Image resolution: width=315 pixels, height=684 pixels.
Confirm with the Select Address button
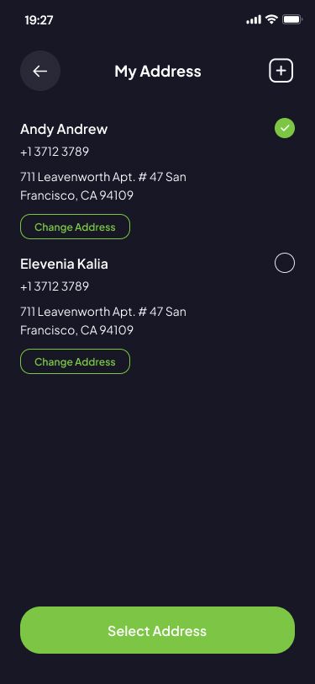coord(158,630)
